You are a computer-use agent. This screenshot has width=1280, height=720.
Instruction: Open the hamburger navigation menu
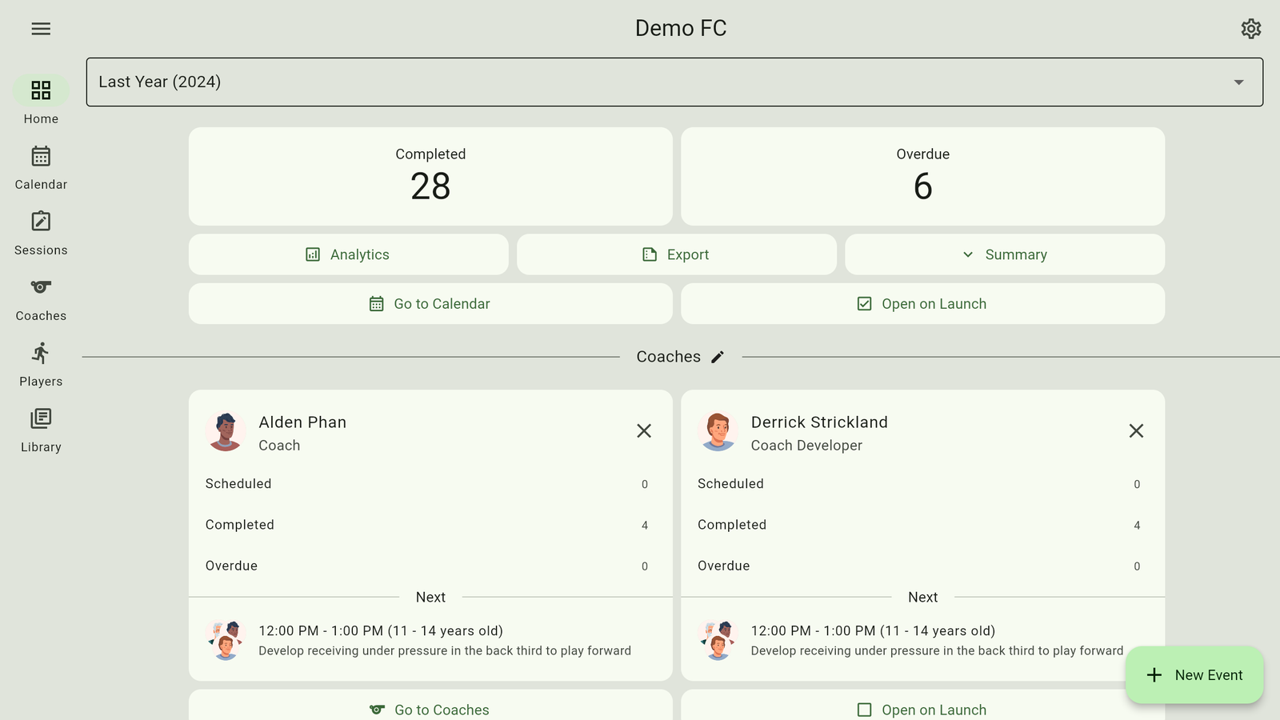[41, 29]
